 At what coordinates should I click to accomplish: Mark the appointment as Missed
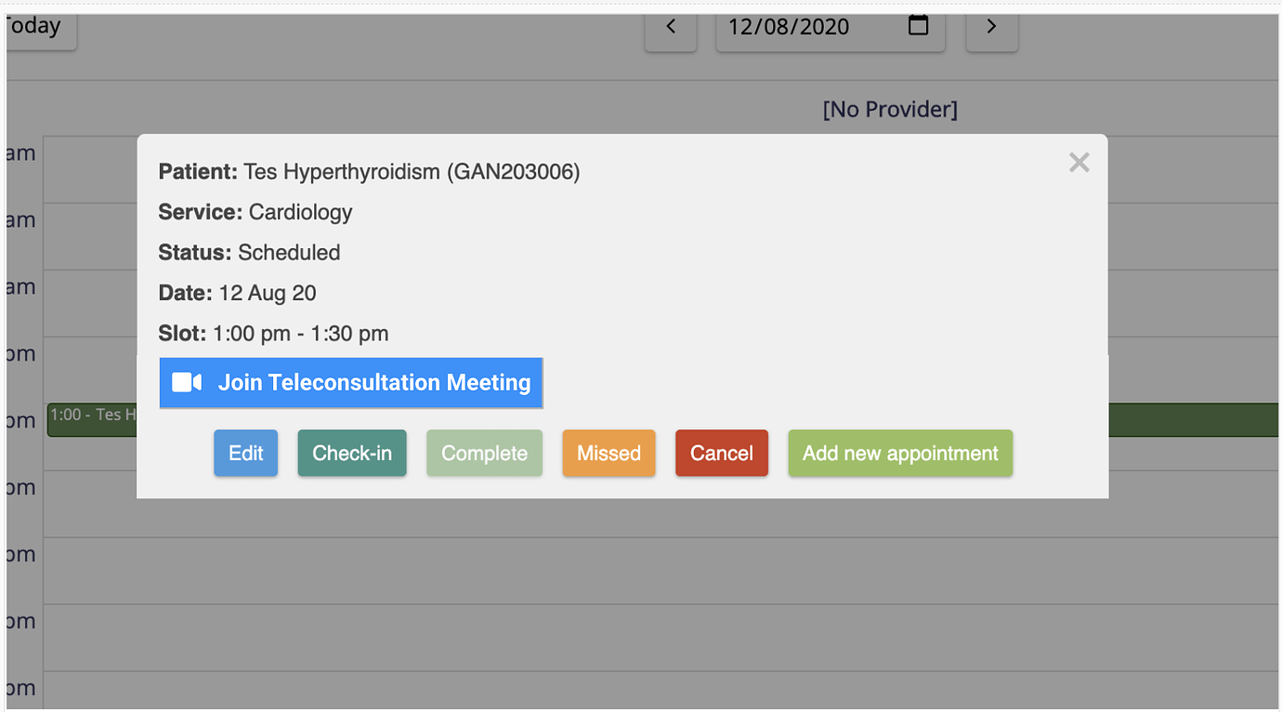click(608, 453)
